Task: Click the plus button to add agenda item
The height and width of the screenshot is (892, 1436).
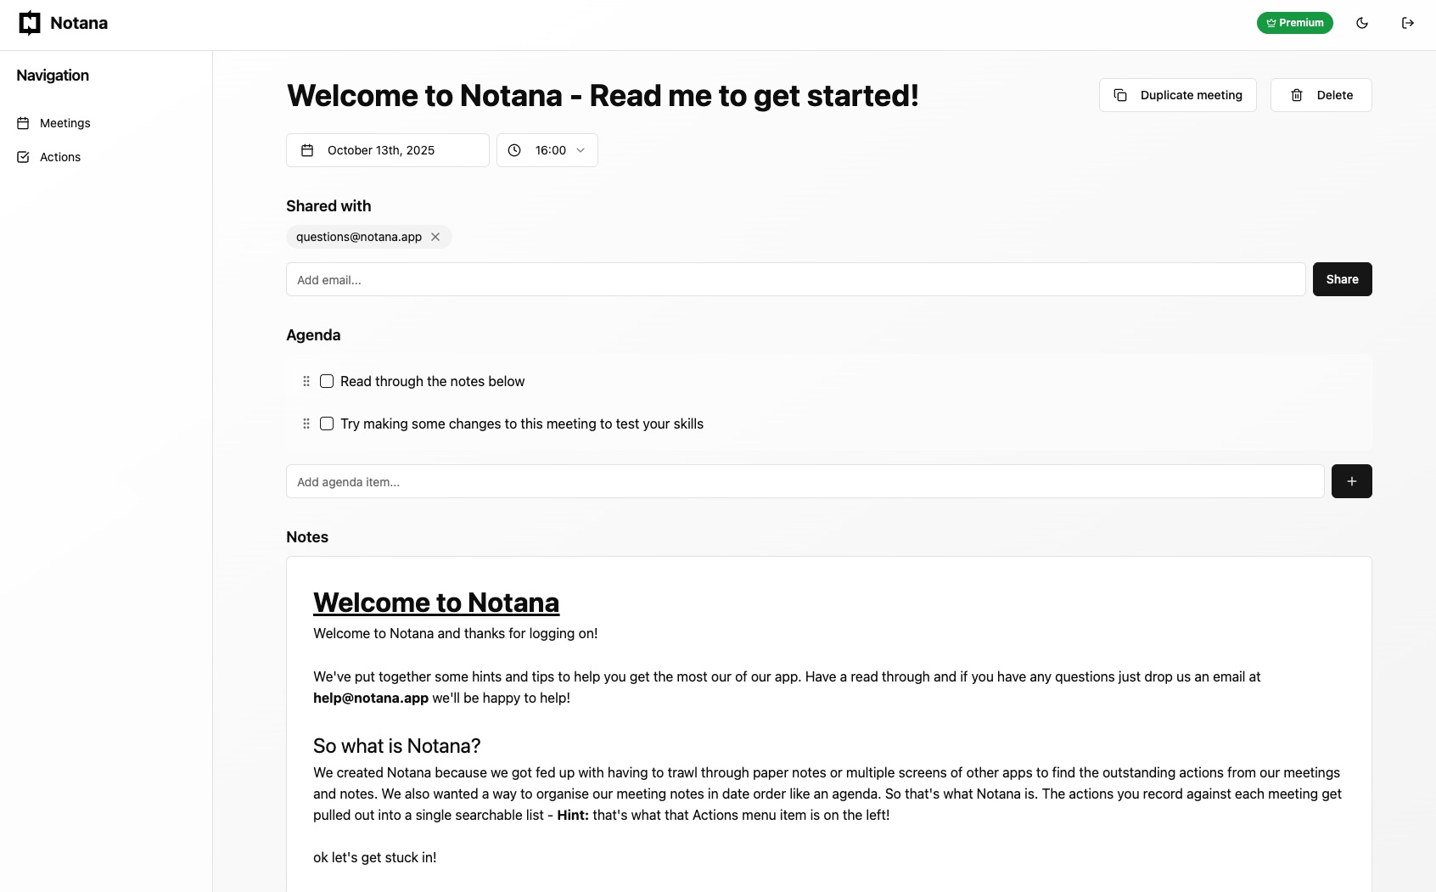Action: (1351, 481)
